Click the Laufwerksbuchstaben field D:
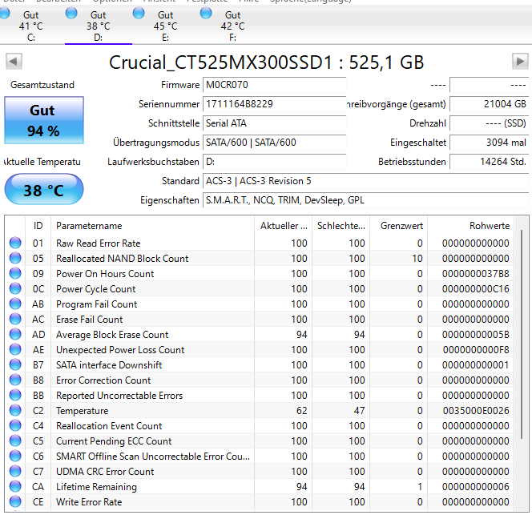 click(x=275, y=162)
